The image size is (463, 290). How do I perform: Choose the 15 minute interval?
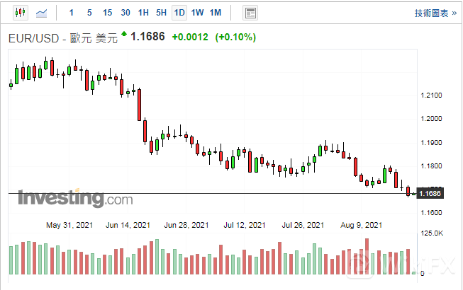[107, 13]
